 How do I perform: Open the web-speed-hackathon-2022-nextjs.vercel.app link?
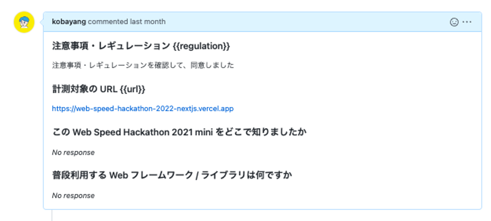coord(143,109)
